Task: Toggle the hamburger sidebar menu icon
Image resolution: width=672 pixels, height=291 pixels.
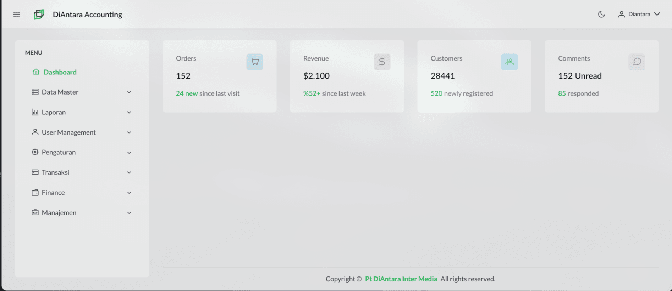Action: pyautogui.click(x=16, y=14)
